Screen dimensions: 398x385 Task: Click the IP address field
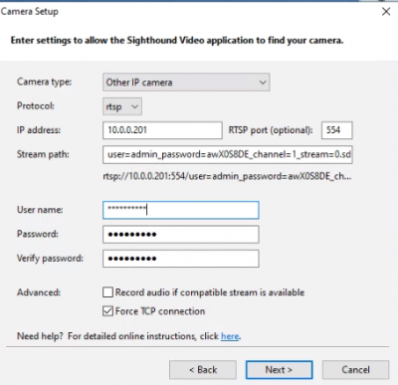[162, 130]
